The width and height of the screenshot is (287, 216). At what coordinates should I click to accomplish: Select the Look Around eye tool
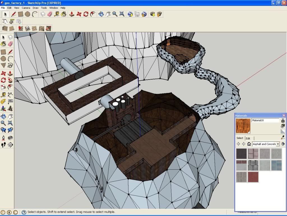tap(10, 138)
